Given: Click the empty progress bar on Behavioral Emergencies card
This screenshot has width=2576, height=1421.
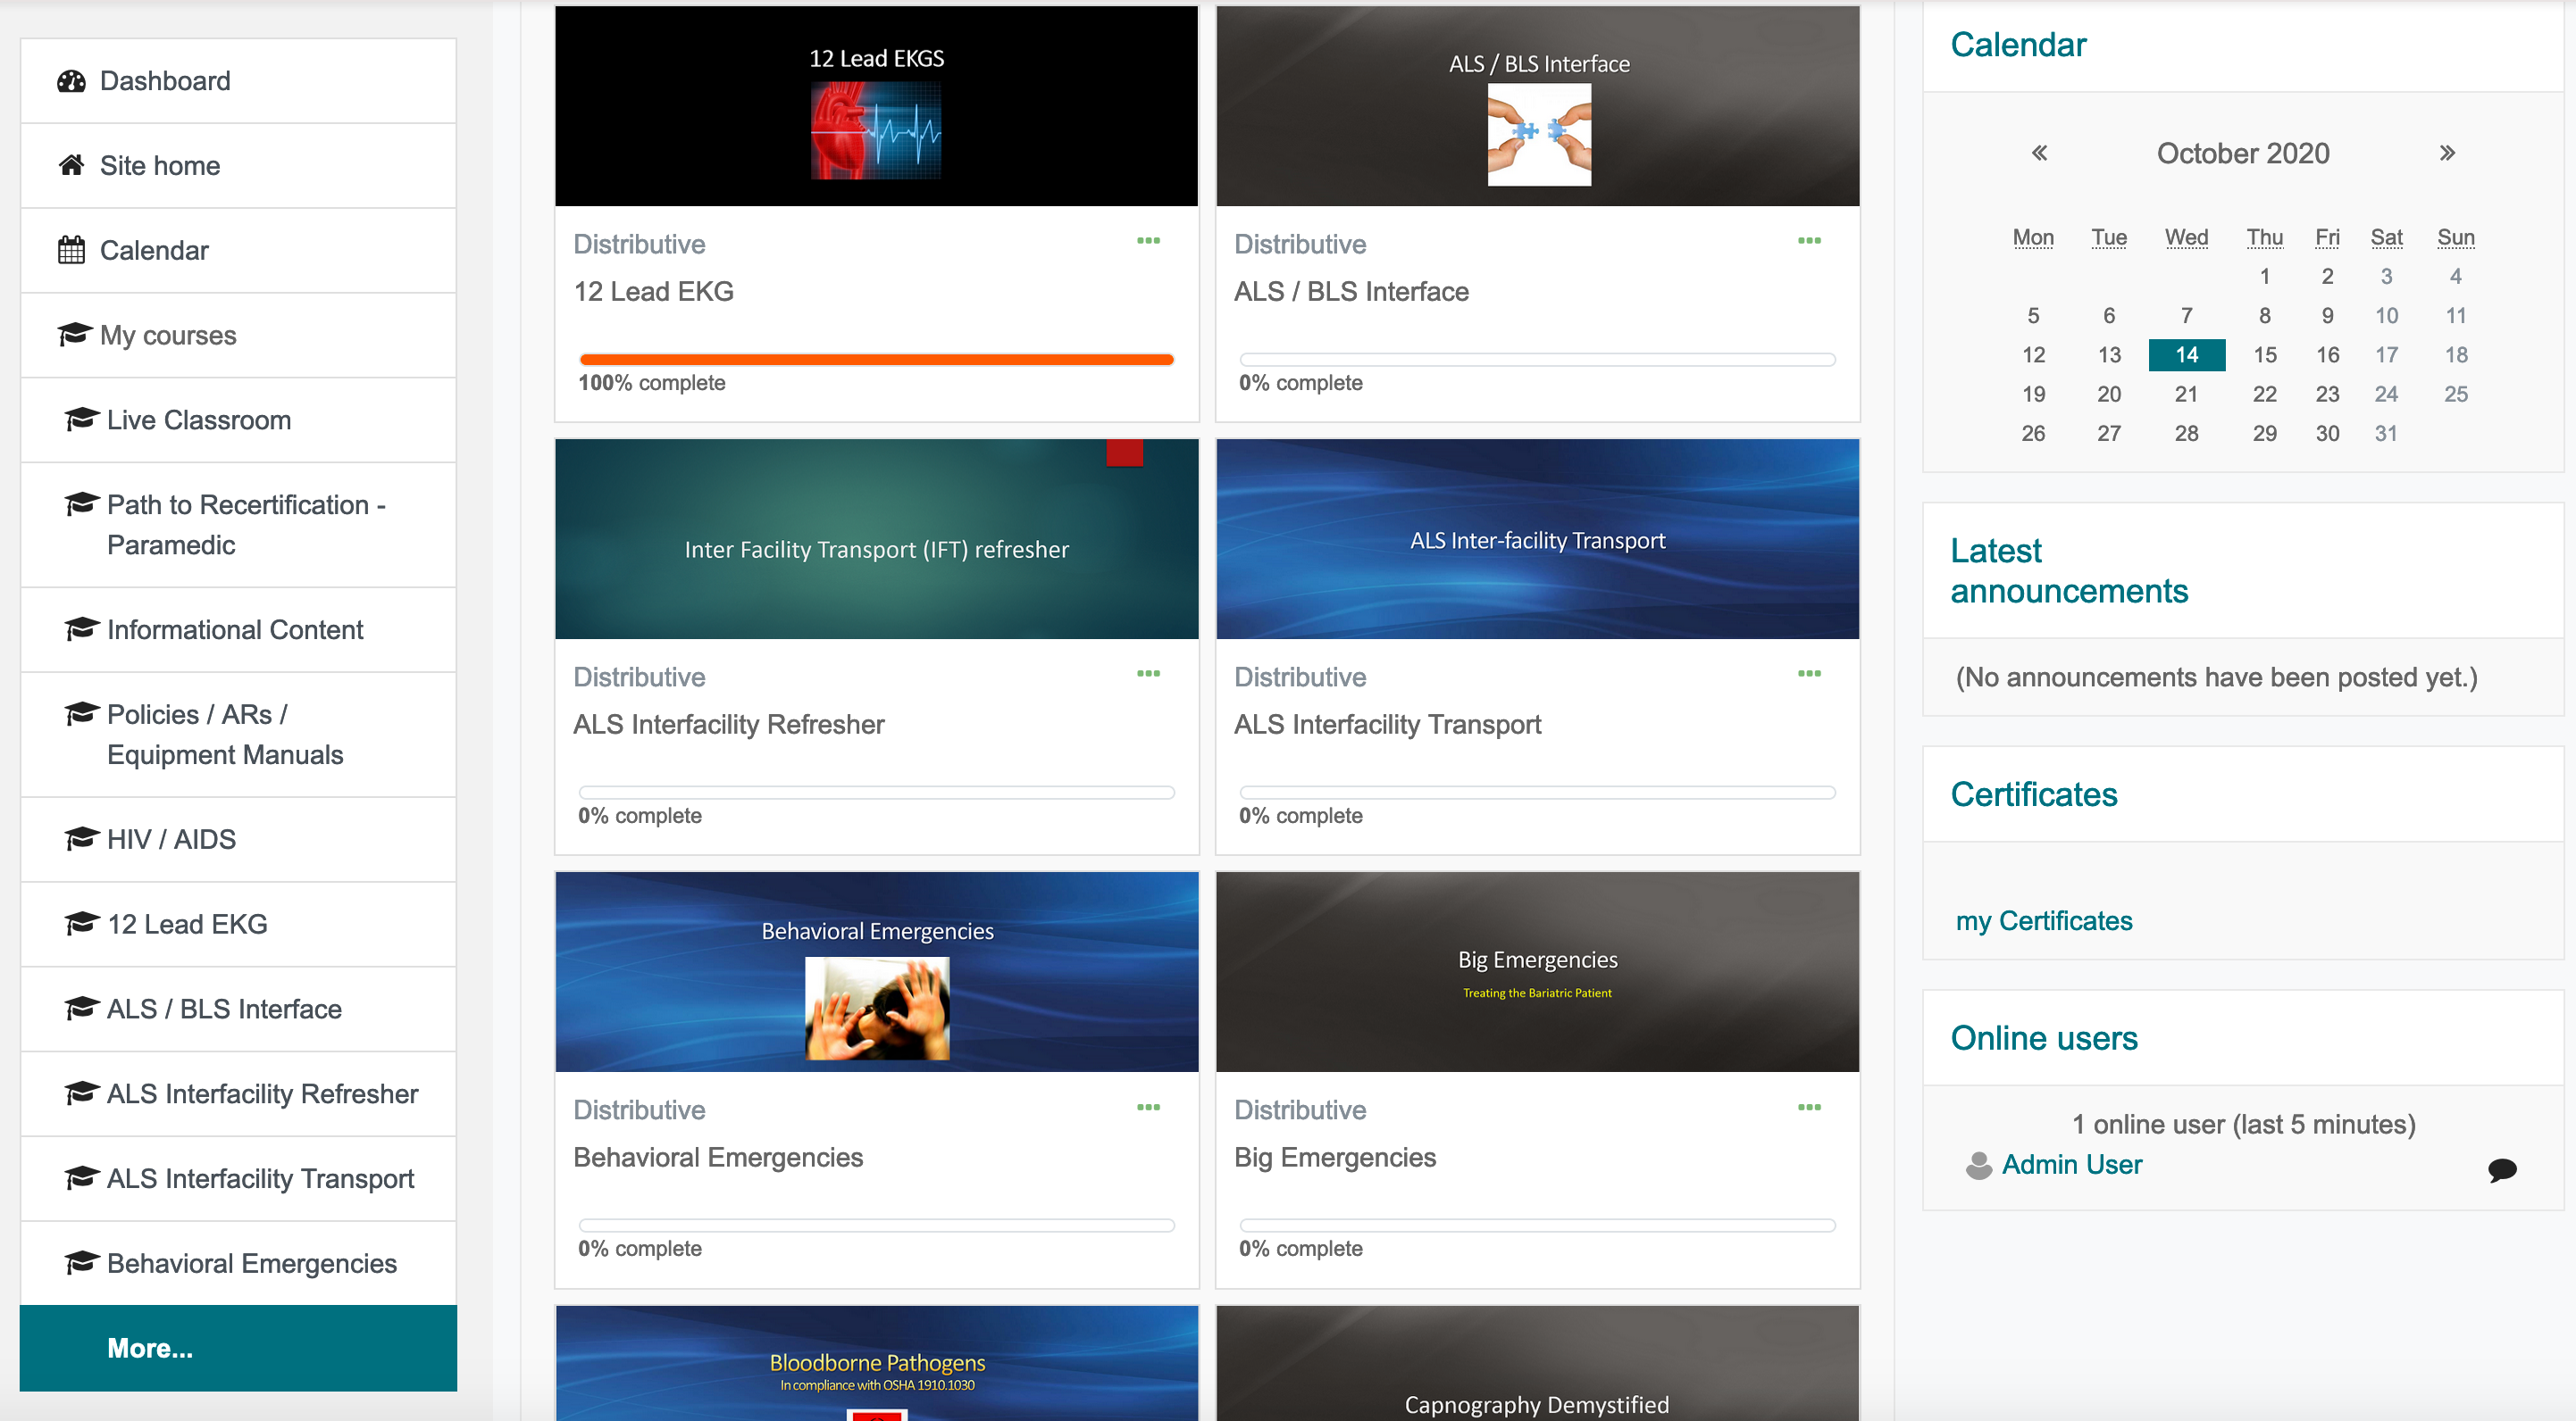Looking at the screenshot, I should pyautogui.click(x=876, y=1226).
